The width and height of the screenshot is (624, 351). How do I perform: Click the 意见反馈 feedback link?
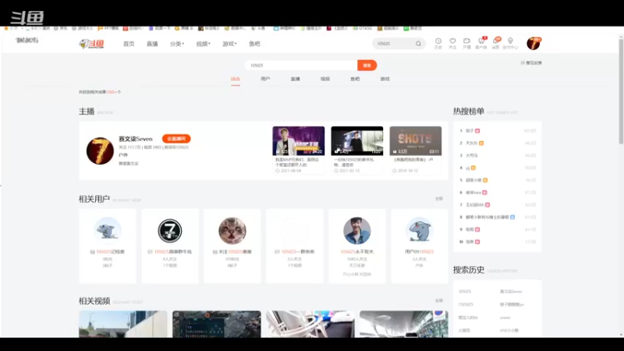click(531, 63)
